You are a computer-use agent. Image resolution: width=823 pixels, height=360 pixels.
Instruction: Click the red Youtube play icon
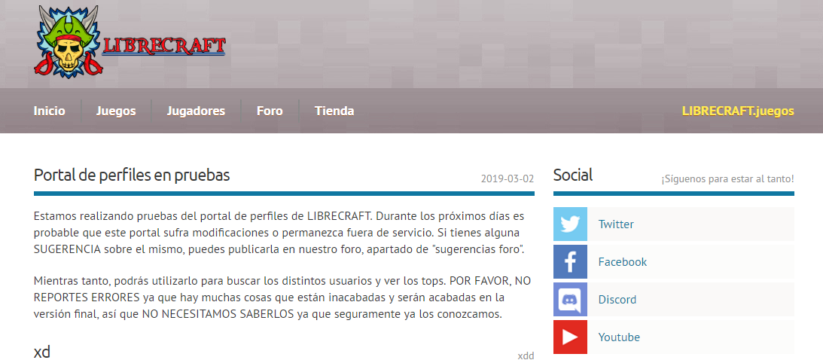click(x=570, y=337)
